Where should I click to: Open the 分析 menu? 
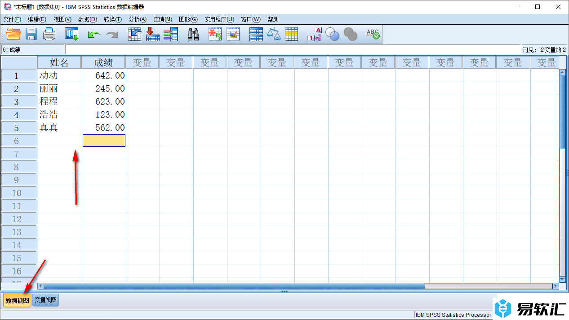pos(138,19)
